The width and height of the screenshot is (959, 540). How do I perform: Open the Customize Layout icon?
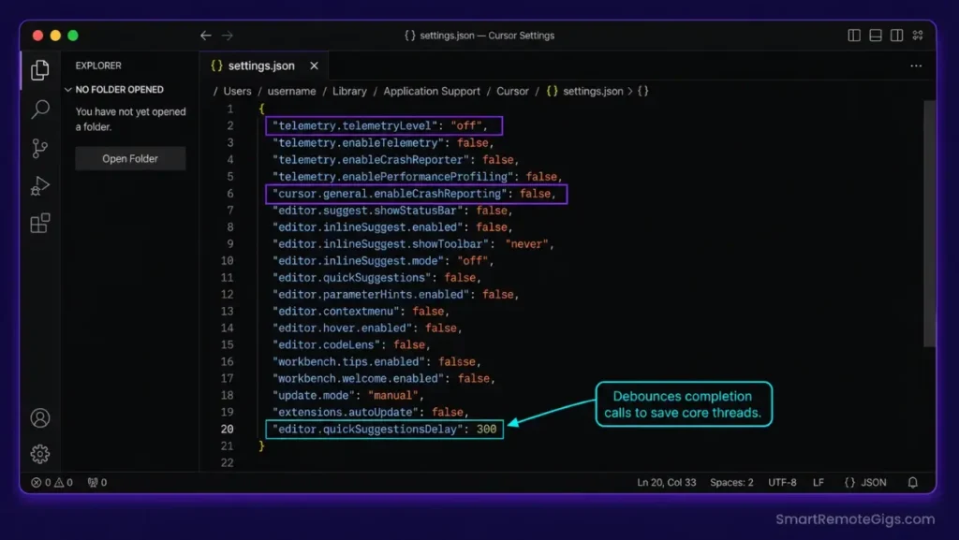[918, 36]
